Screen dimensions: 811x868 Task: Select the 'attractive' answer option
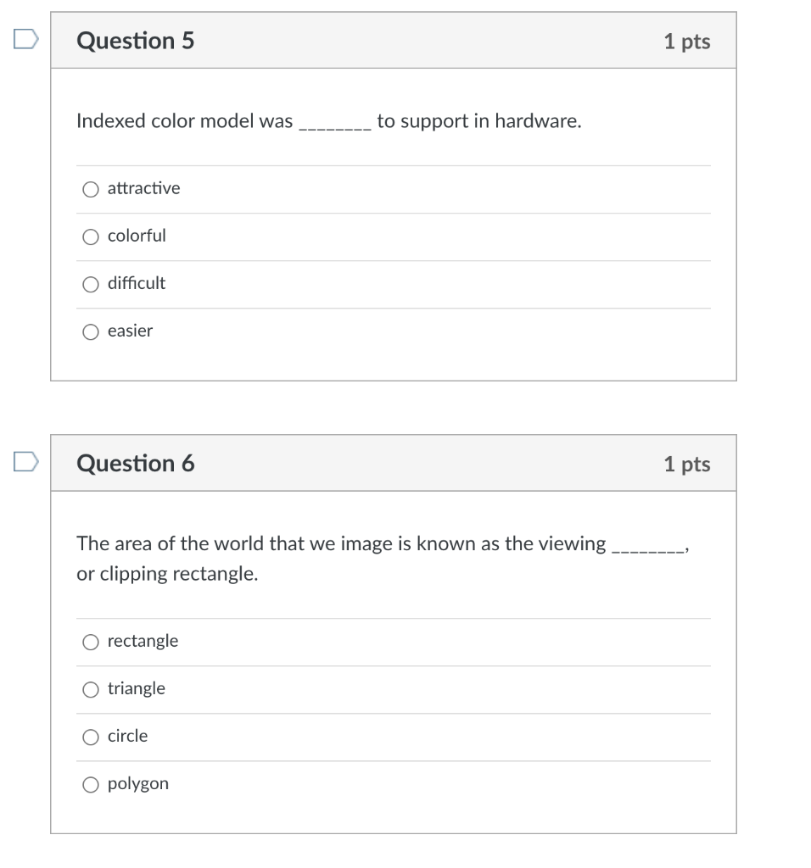click(x=91, y=189)
